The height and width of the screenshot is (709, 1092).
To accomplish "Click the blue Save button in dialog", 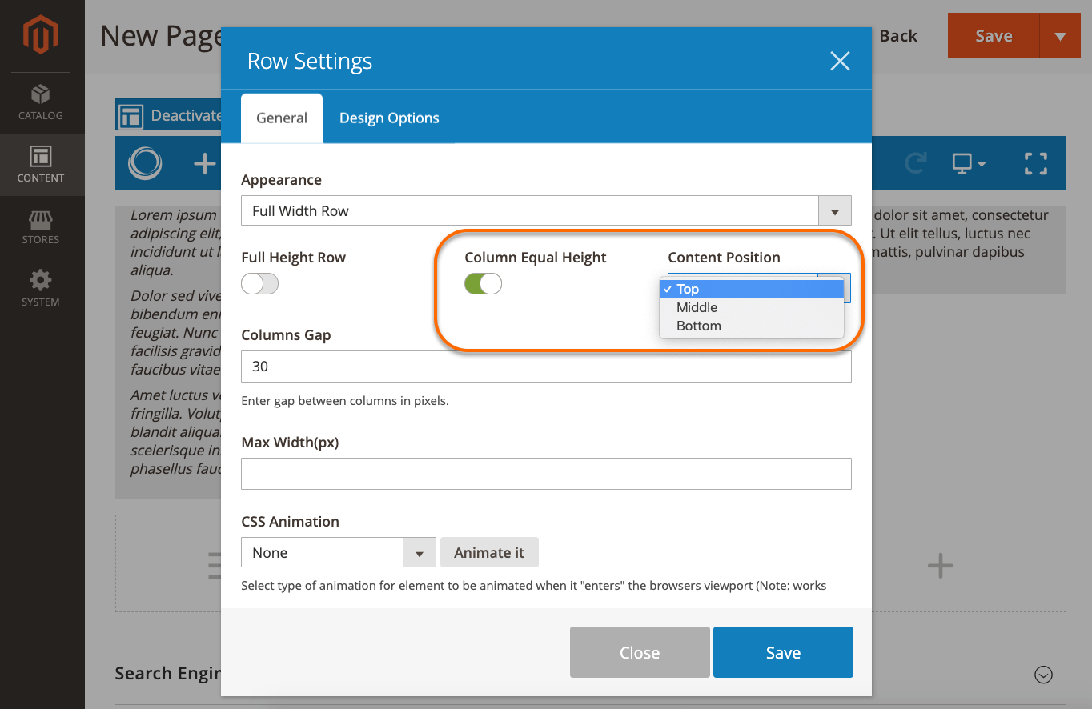I will click(x=782, y=653).
